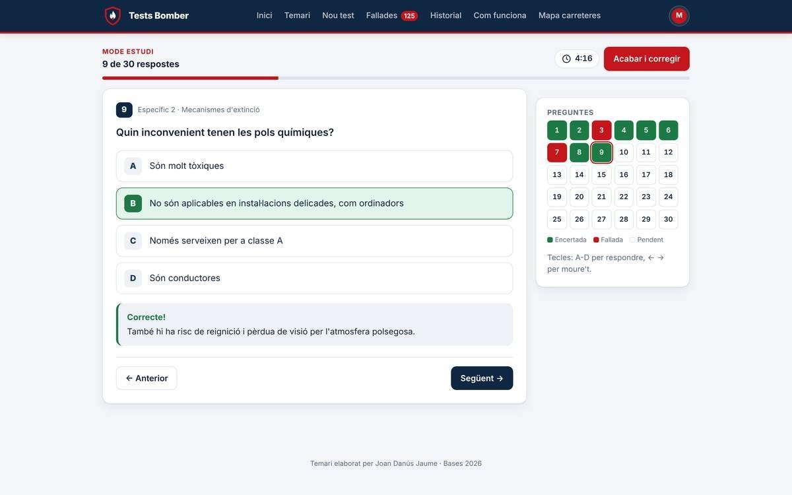Open Mapa carreteres in navigation

(570, 16)
